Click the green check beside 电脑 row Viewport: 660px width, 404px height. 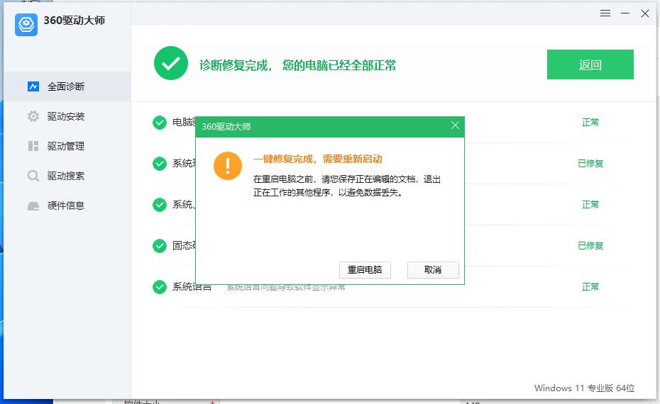tap(160, 123)
